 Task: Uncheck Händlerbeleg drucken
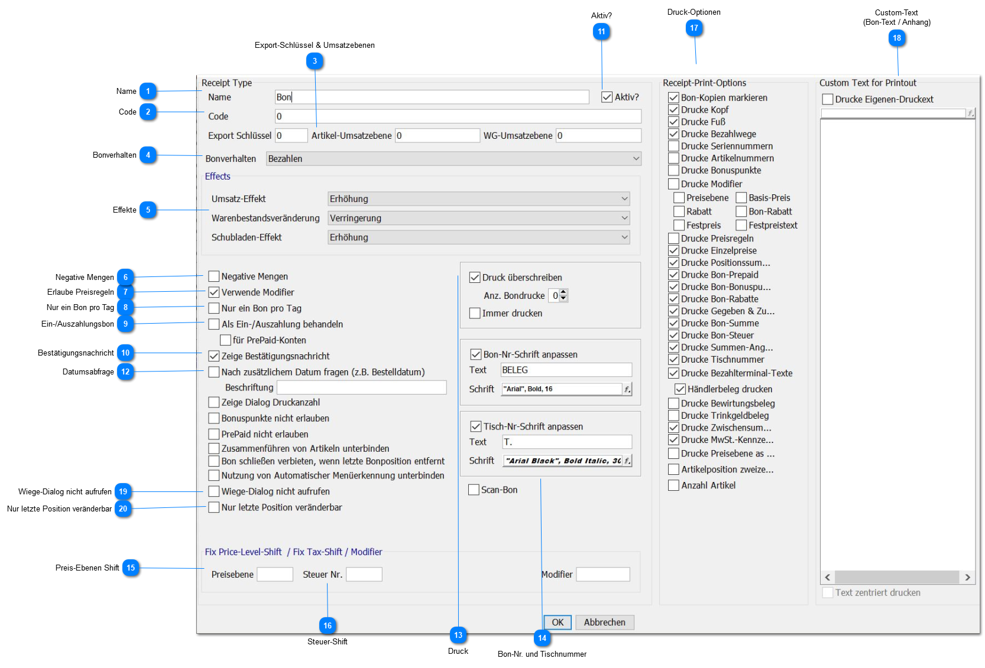pos(681,389)
